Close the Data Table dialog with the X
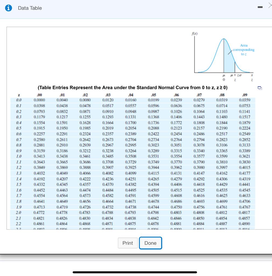The width and height of the screenshot is (272, 276). tap(270, 5)
